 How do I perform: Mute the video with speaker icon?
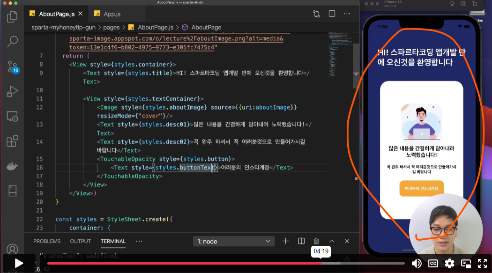417,263
